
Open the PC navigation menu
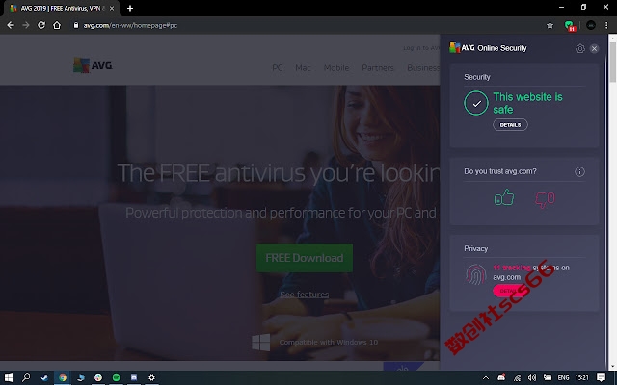tap(277, 68)
